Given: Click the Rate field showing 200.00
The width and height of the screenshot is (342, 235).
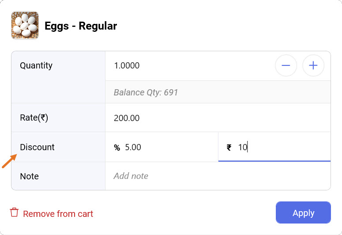Looking at the screenshot, I should (217, 118).
